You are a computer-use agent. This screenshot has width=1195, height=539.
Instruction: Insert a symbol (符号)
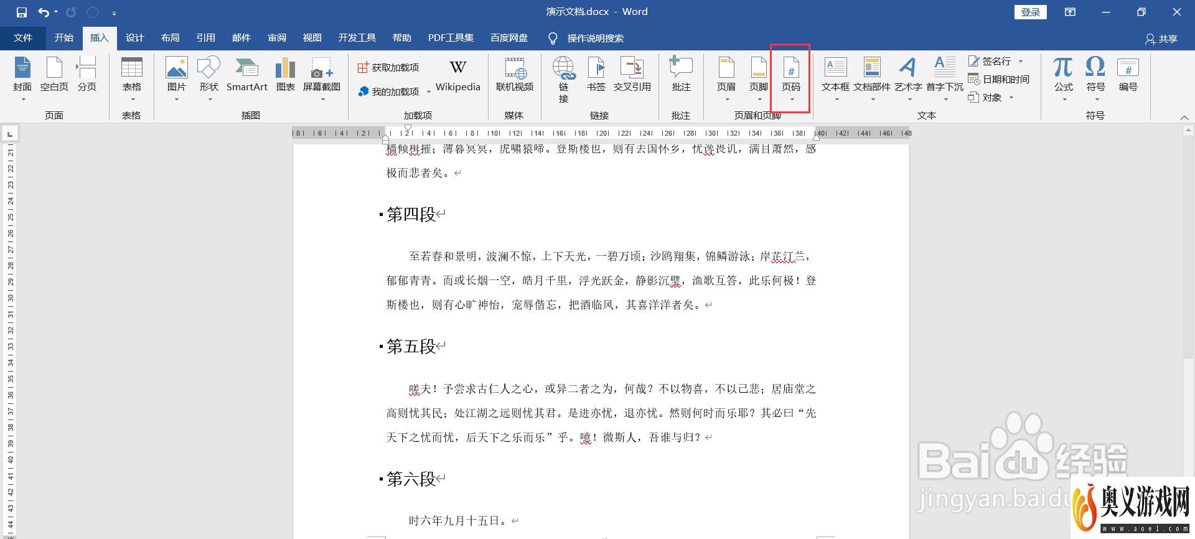coord(1096,79)
